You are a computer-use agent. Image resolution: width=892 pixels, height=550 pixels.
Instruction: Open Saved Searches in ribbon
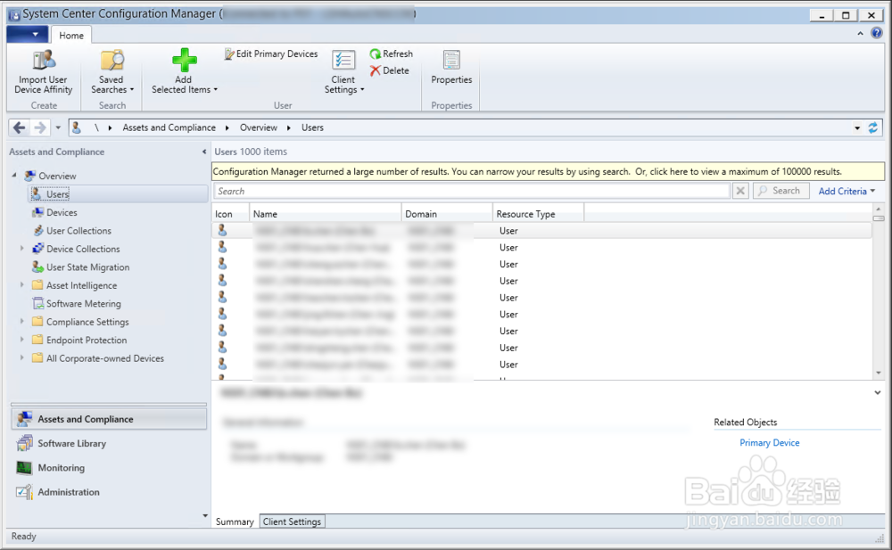coord(112,71)
